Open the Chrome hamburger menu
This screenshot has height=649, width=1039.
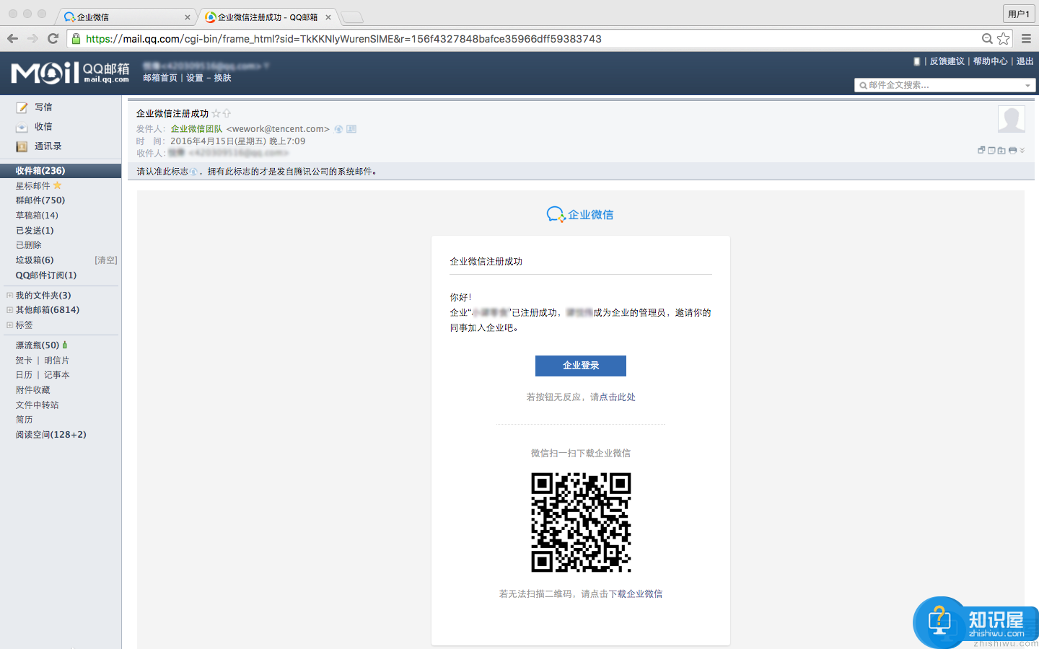1026,38
